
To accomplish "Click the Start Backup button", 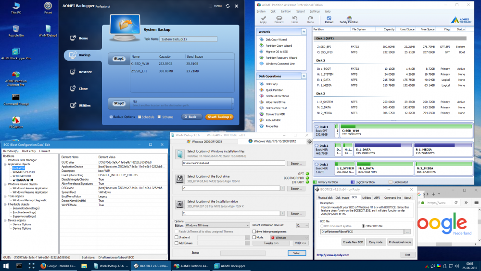I will [x=219, y=117].
